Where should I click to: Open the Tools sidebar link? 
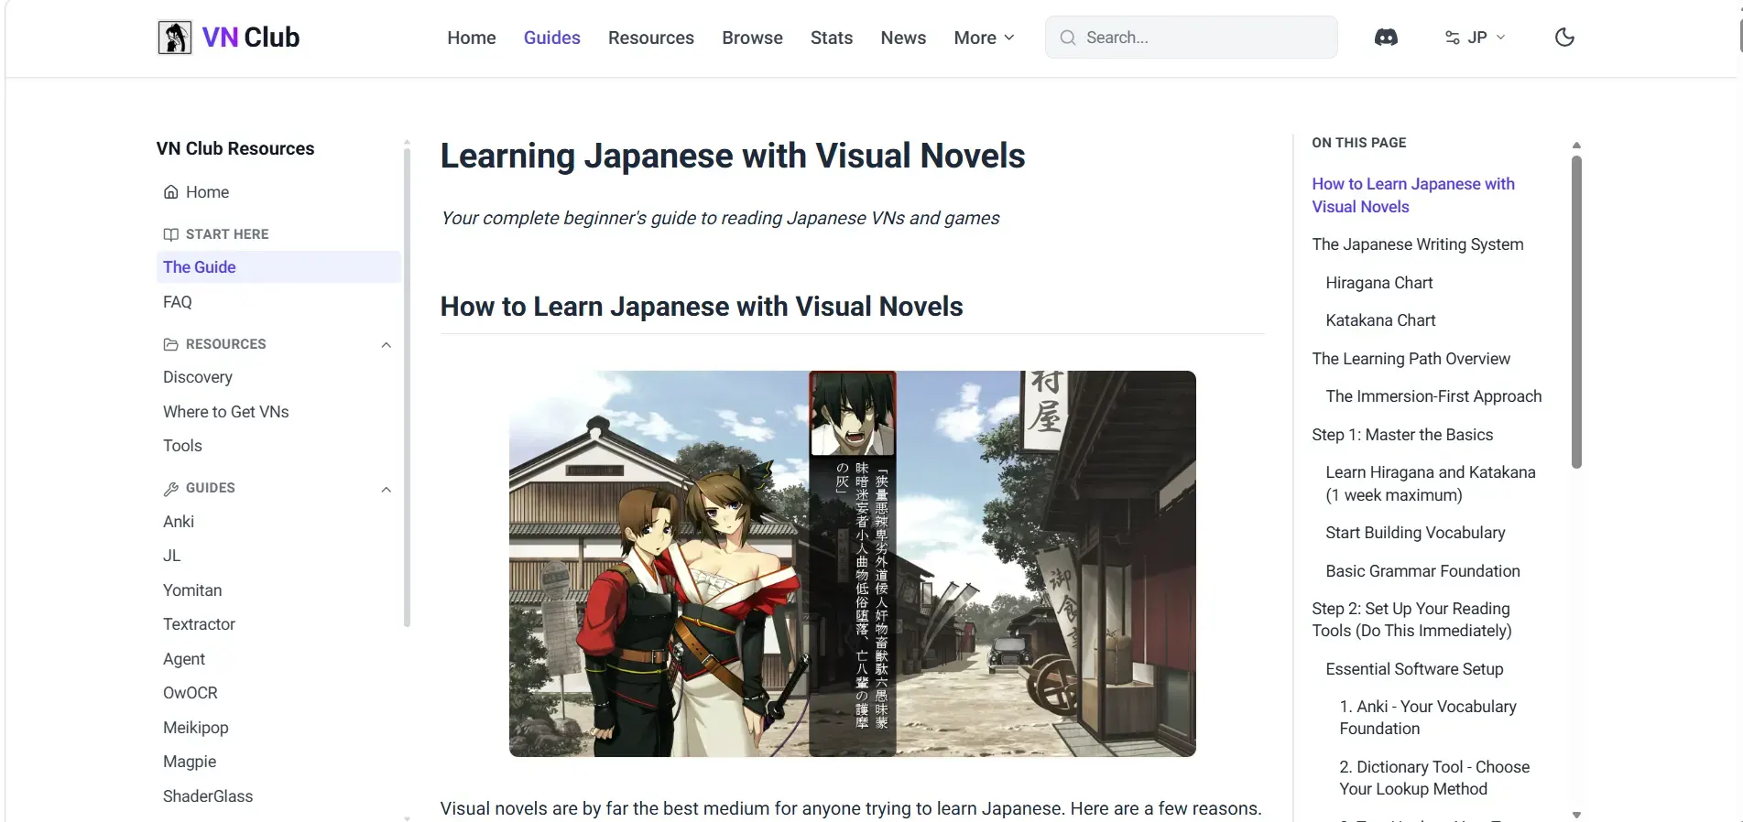click(x=182, y=446)
